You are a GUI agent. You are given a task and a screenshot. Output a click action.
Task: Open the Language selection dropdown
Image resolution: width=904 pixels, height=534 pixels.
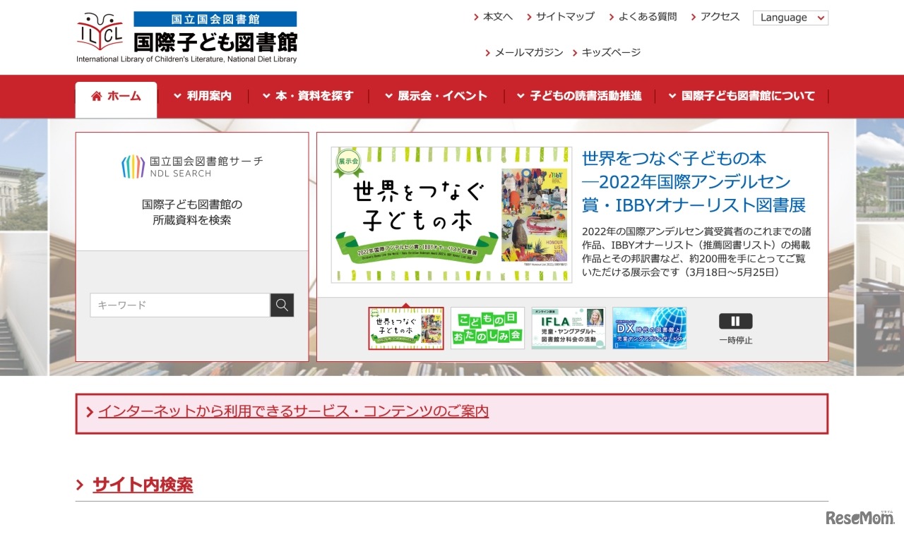point(790,18)
